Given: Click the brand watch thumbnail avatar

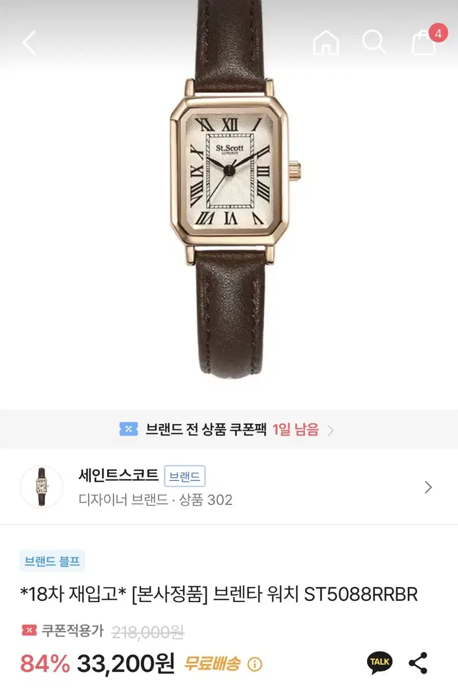Looking at the screenshot, I should (x=42, y=487).
